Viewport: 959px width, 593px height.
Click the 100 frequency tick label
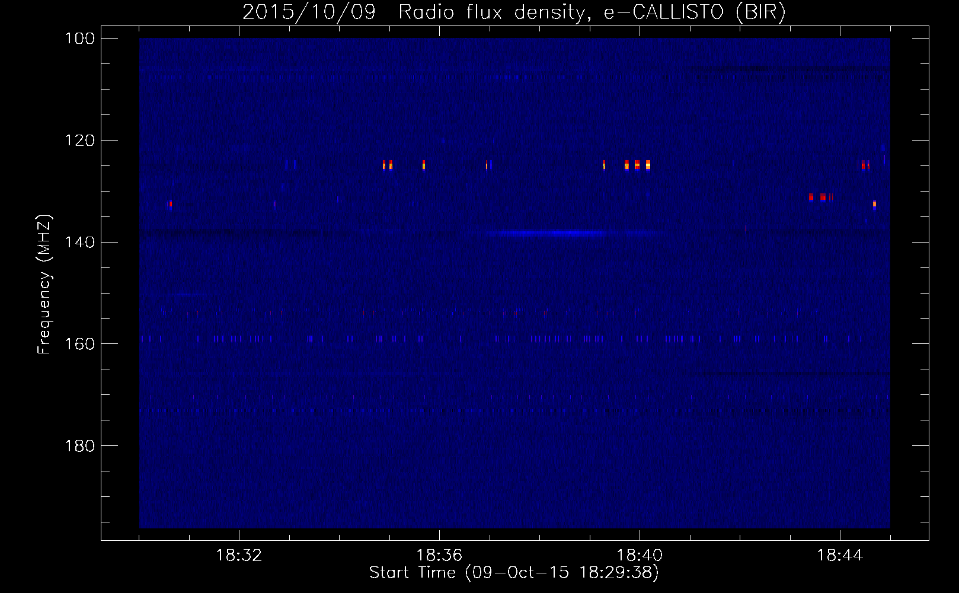click(79, 39)
